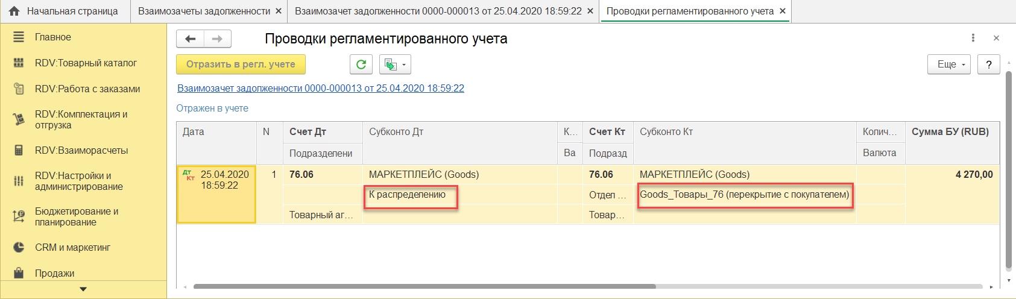
Task: Open the Взаимозачет задолженности 0000-000013 link
Action: pos(321,88)
